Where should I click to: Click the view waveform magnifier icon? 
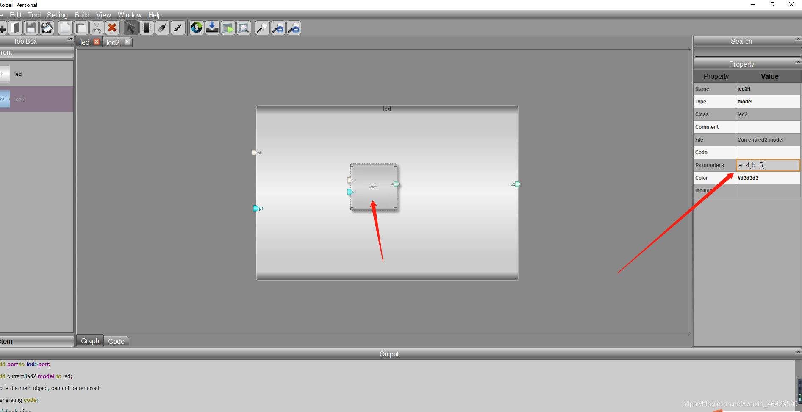(244, 28)
